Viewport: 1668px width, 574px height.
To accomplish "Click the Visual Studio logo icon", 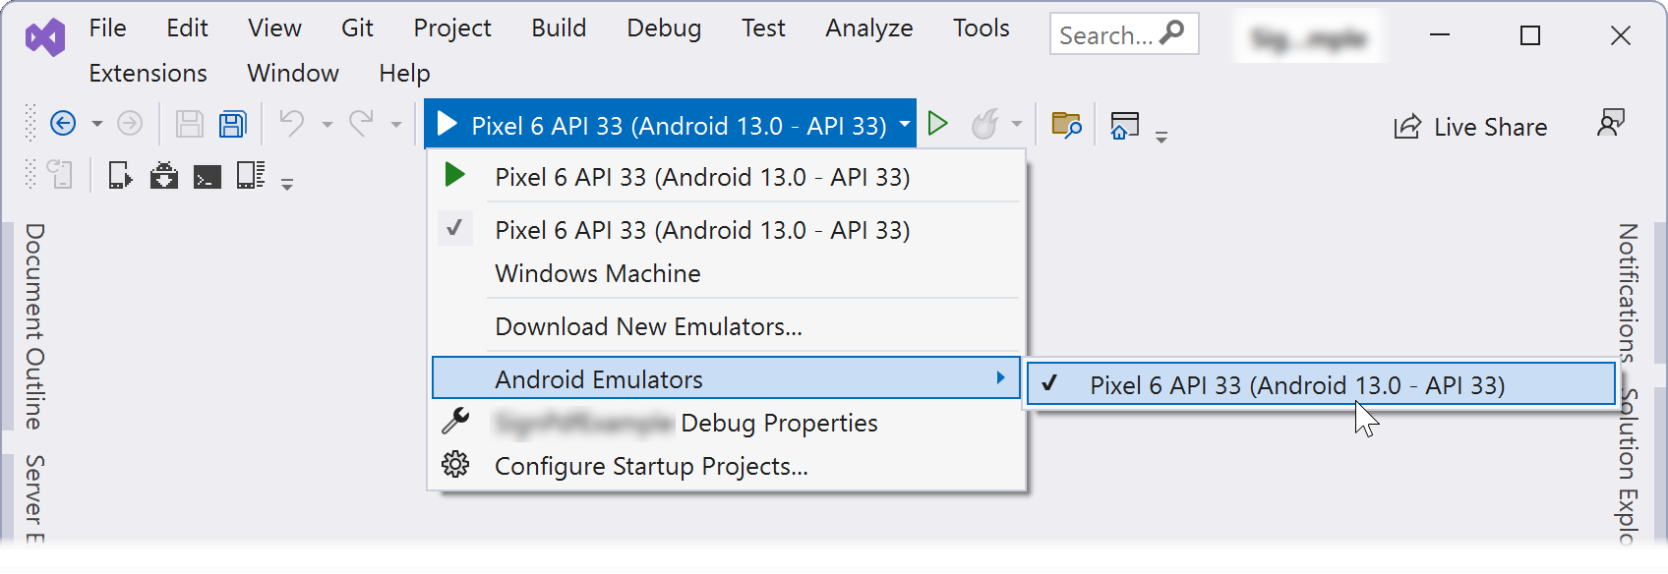I will [45, 37].
